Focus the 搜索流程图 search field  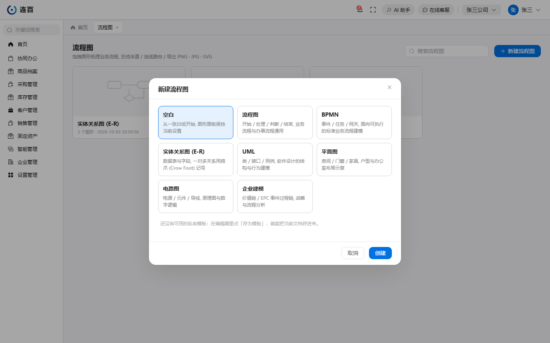(447, 51)
